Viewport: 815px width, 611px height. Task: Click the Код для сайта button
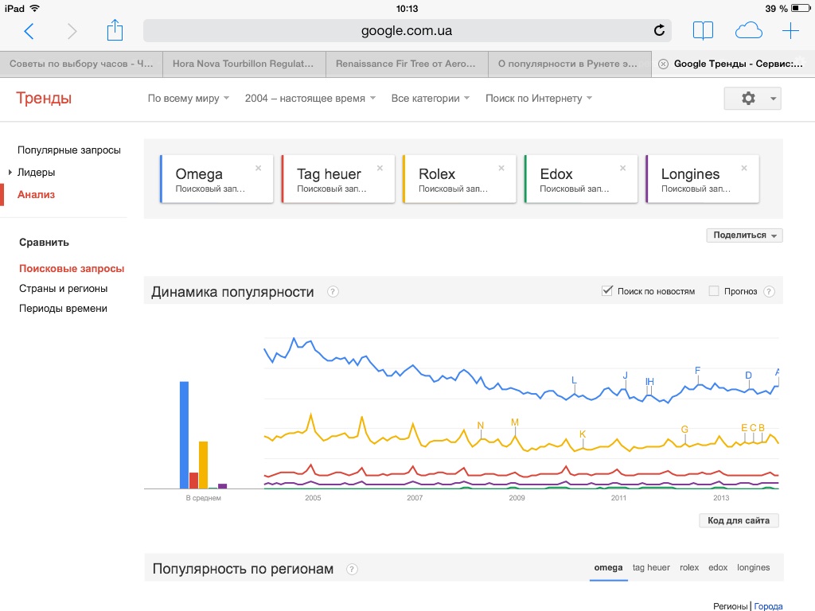739,521
